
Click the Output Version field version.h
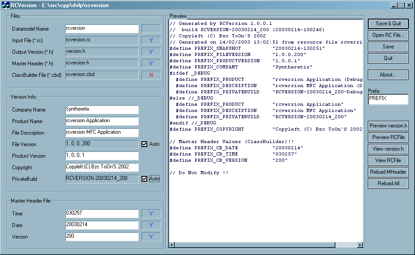click(x=102, y=52)
